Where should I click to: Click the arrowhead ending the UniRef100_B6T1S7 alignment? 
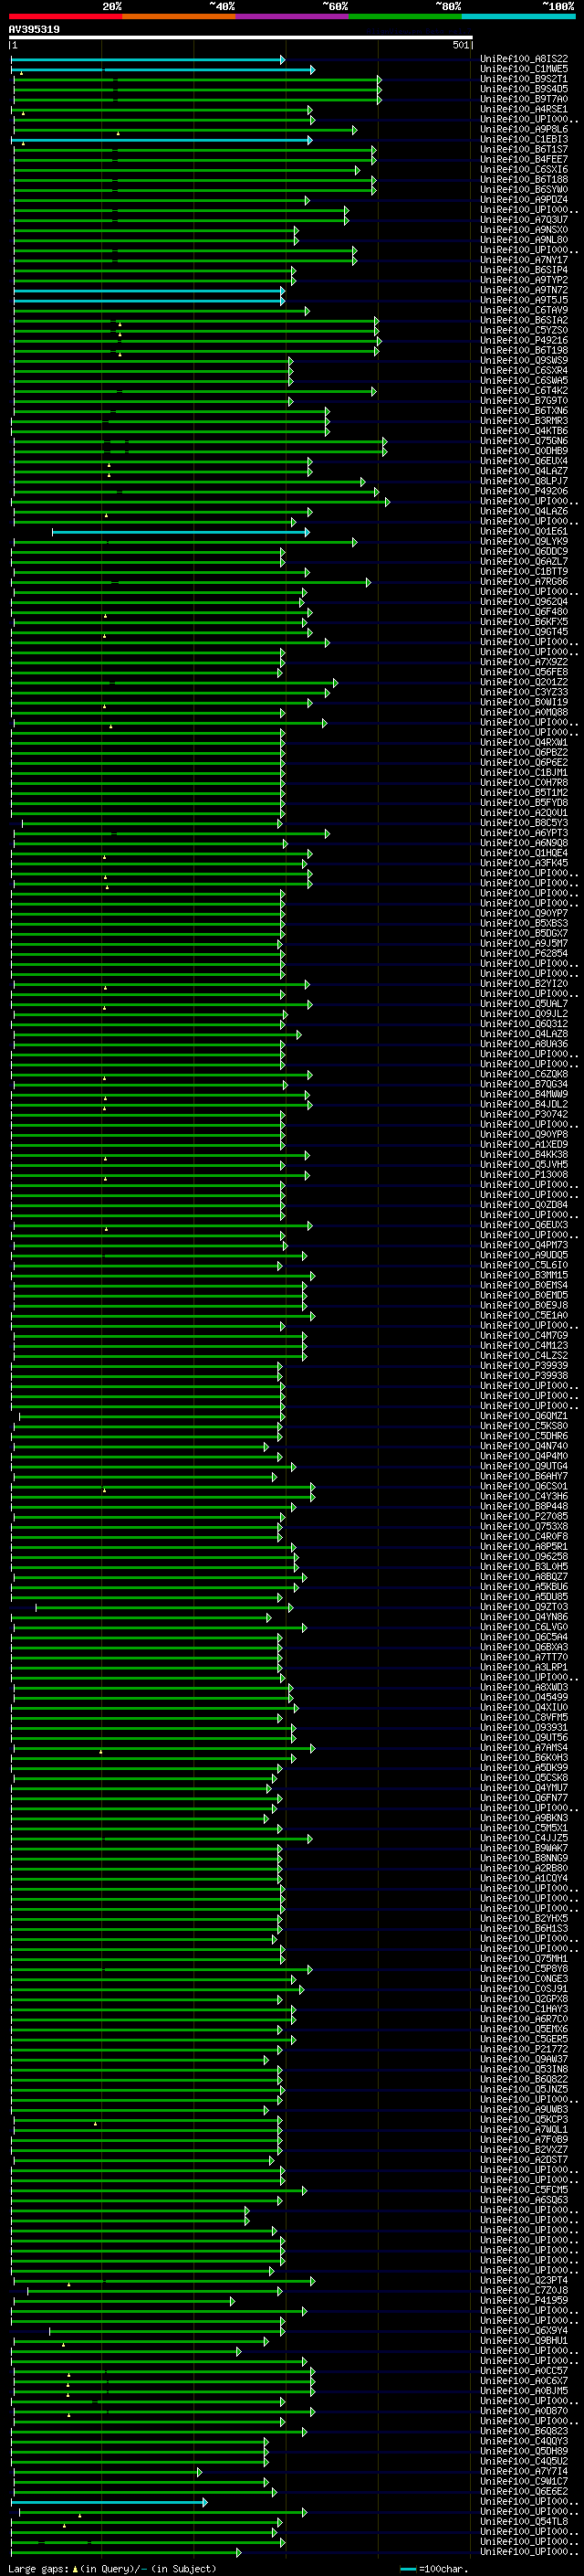(x=373, y=150)
